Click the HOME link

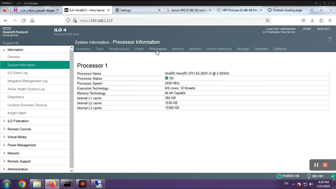[x=307, y=29]
